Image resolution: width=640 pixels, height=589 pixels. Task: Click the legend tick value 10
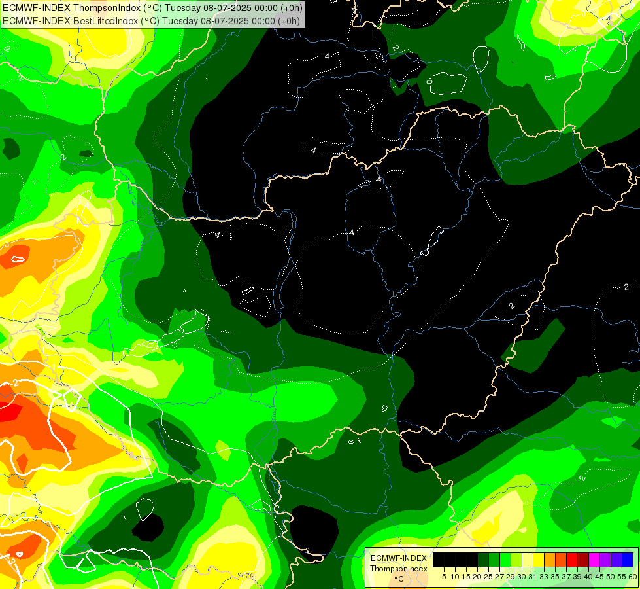(455, 577)
